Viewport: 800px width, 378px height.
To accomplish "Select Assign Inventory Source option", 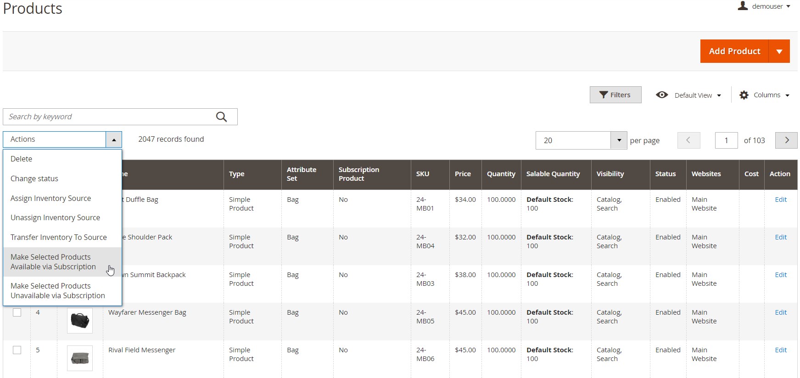I will click(50, 198).
